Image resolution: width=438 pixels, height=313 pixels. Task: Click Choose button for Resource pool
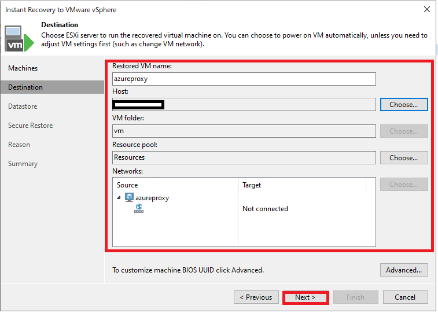click(404, 158)
